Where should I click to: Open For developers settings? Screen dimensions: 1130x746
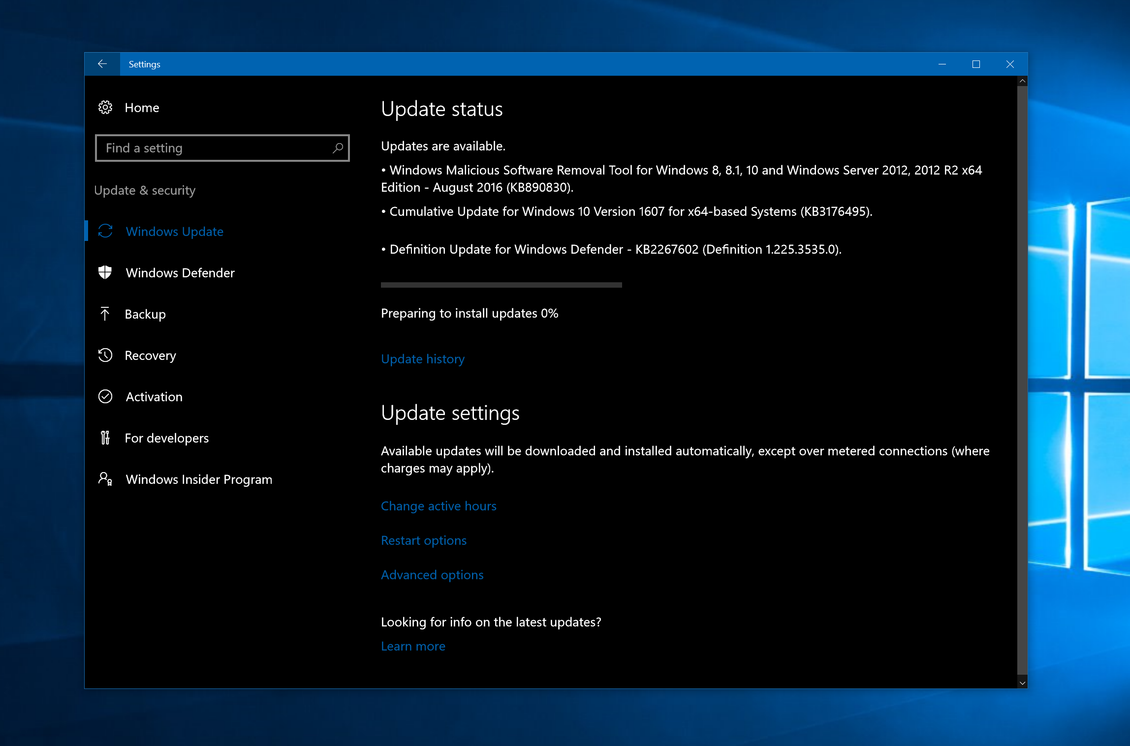tap(166, 438)
